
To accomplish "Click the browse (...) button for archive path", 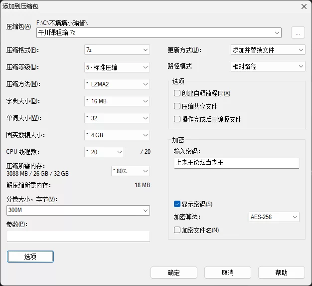I will 298,32.
